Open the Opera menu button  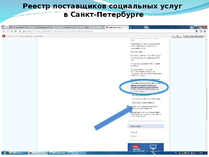[5, 27]
